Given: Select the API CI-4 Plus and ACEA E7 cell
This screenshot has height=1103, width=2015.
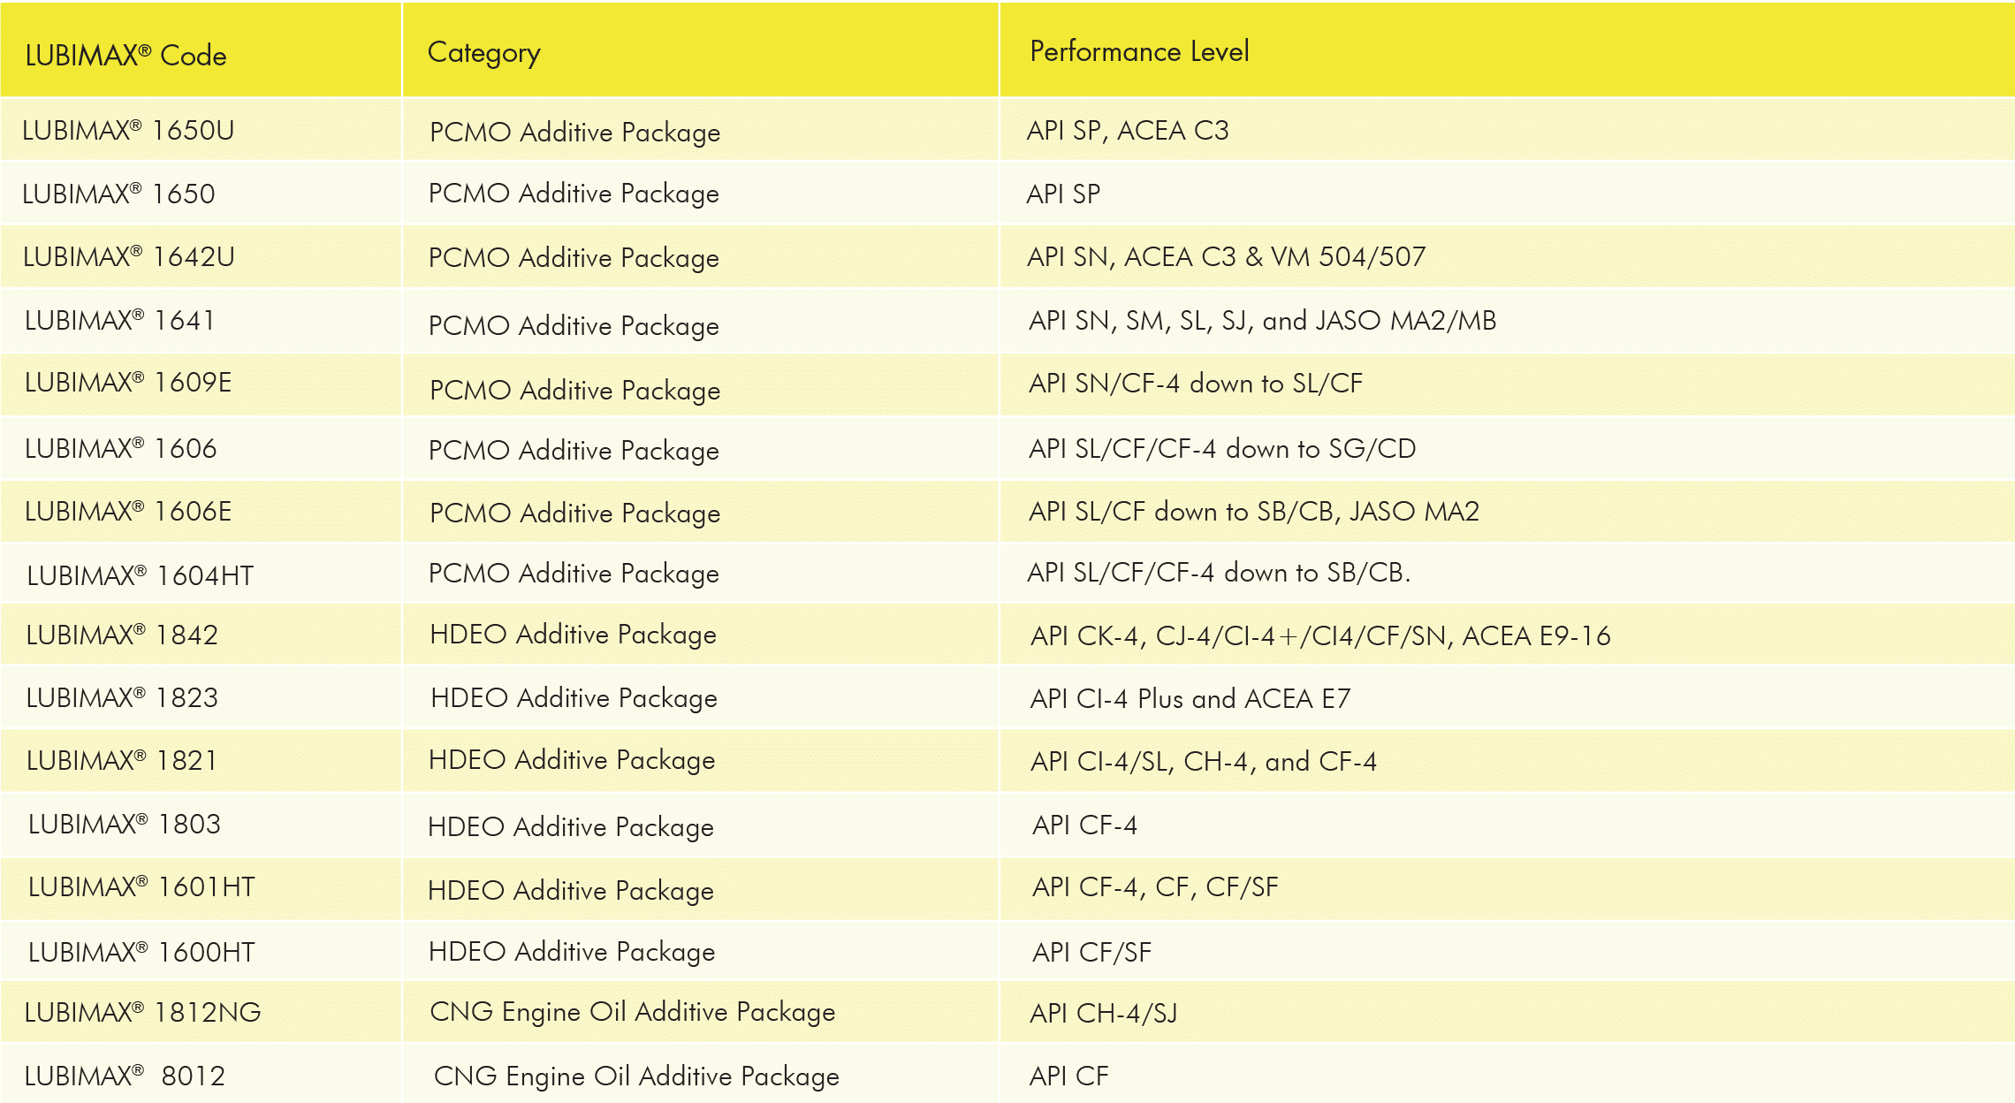Looking at the screenshot, I should pos(1507,698).
